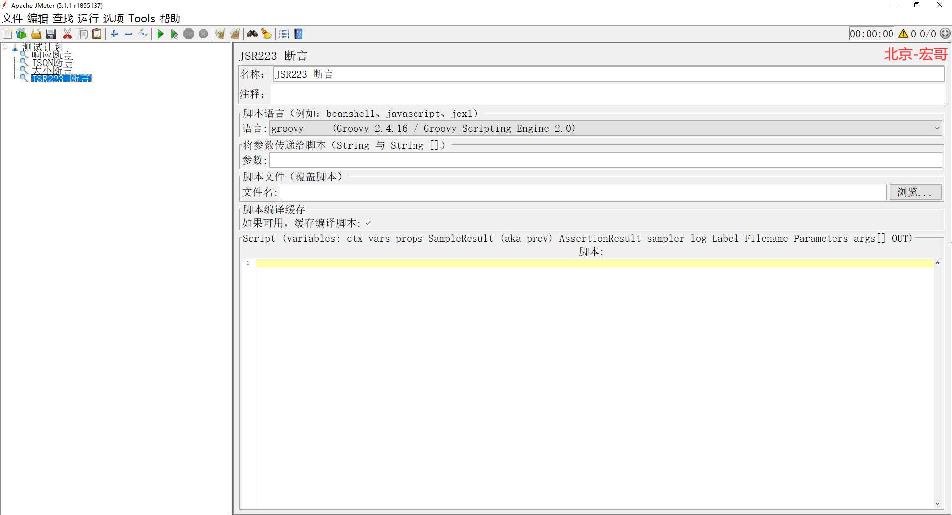The image size is (952, 515).
Task: Toggle the 缓存编译脚本 checkbox
Action: coord(368,223)
